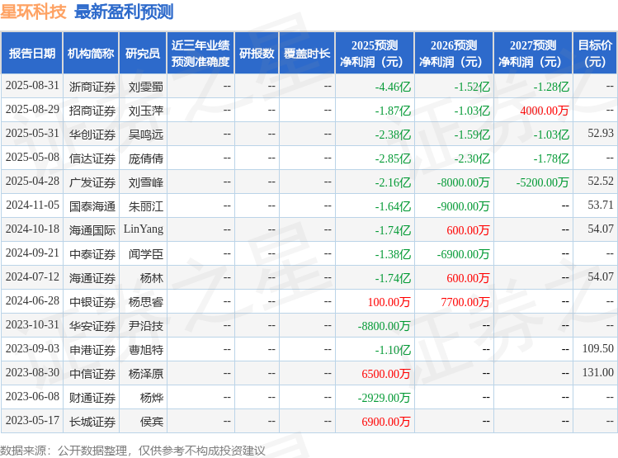Click the 近三年业绩预测准确度 header
The width and height of the screenshot is (618, 458).
pyautogui.click(x=200, y=53)
